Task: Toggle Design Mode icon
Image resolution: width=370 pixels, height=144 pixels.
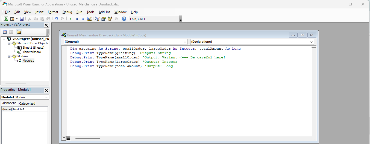Action: tap(89, 19)
